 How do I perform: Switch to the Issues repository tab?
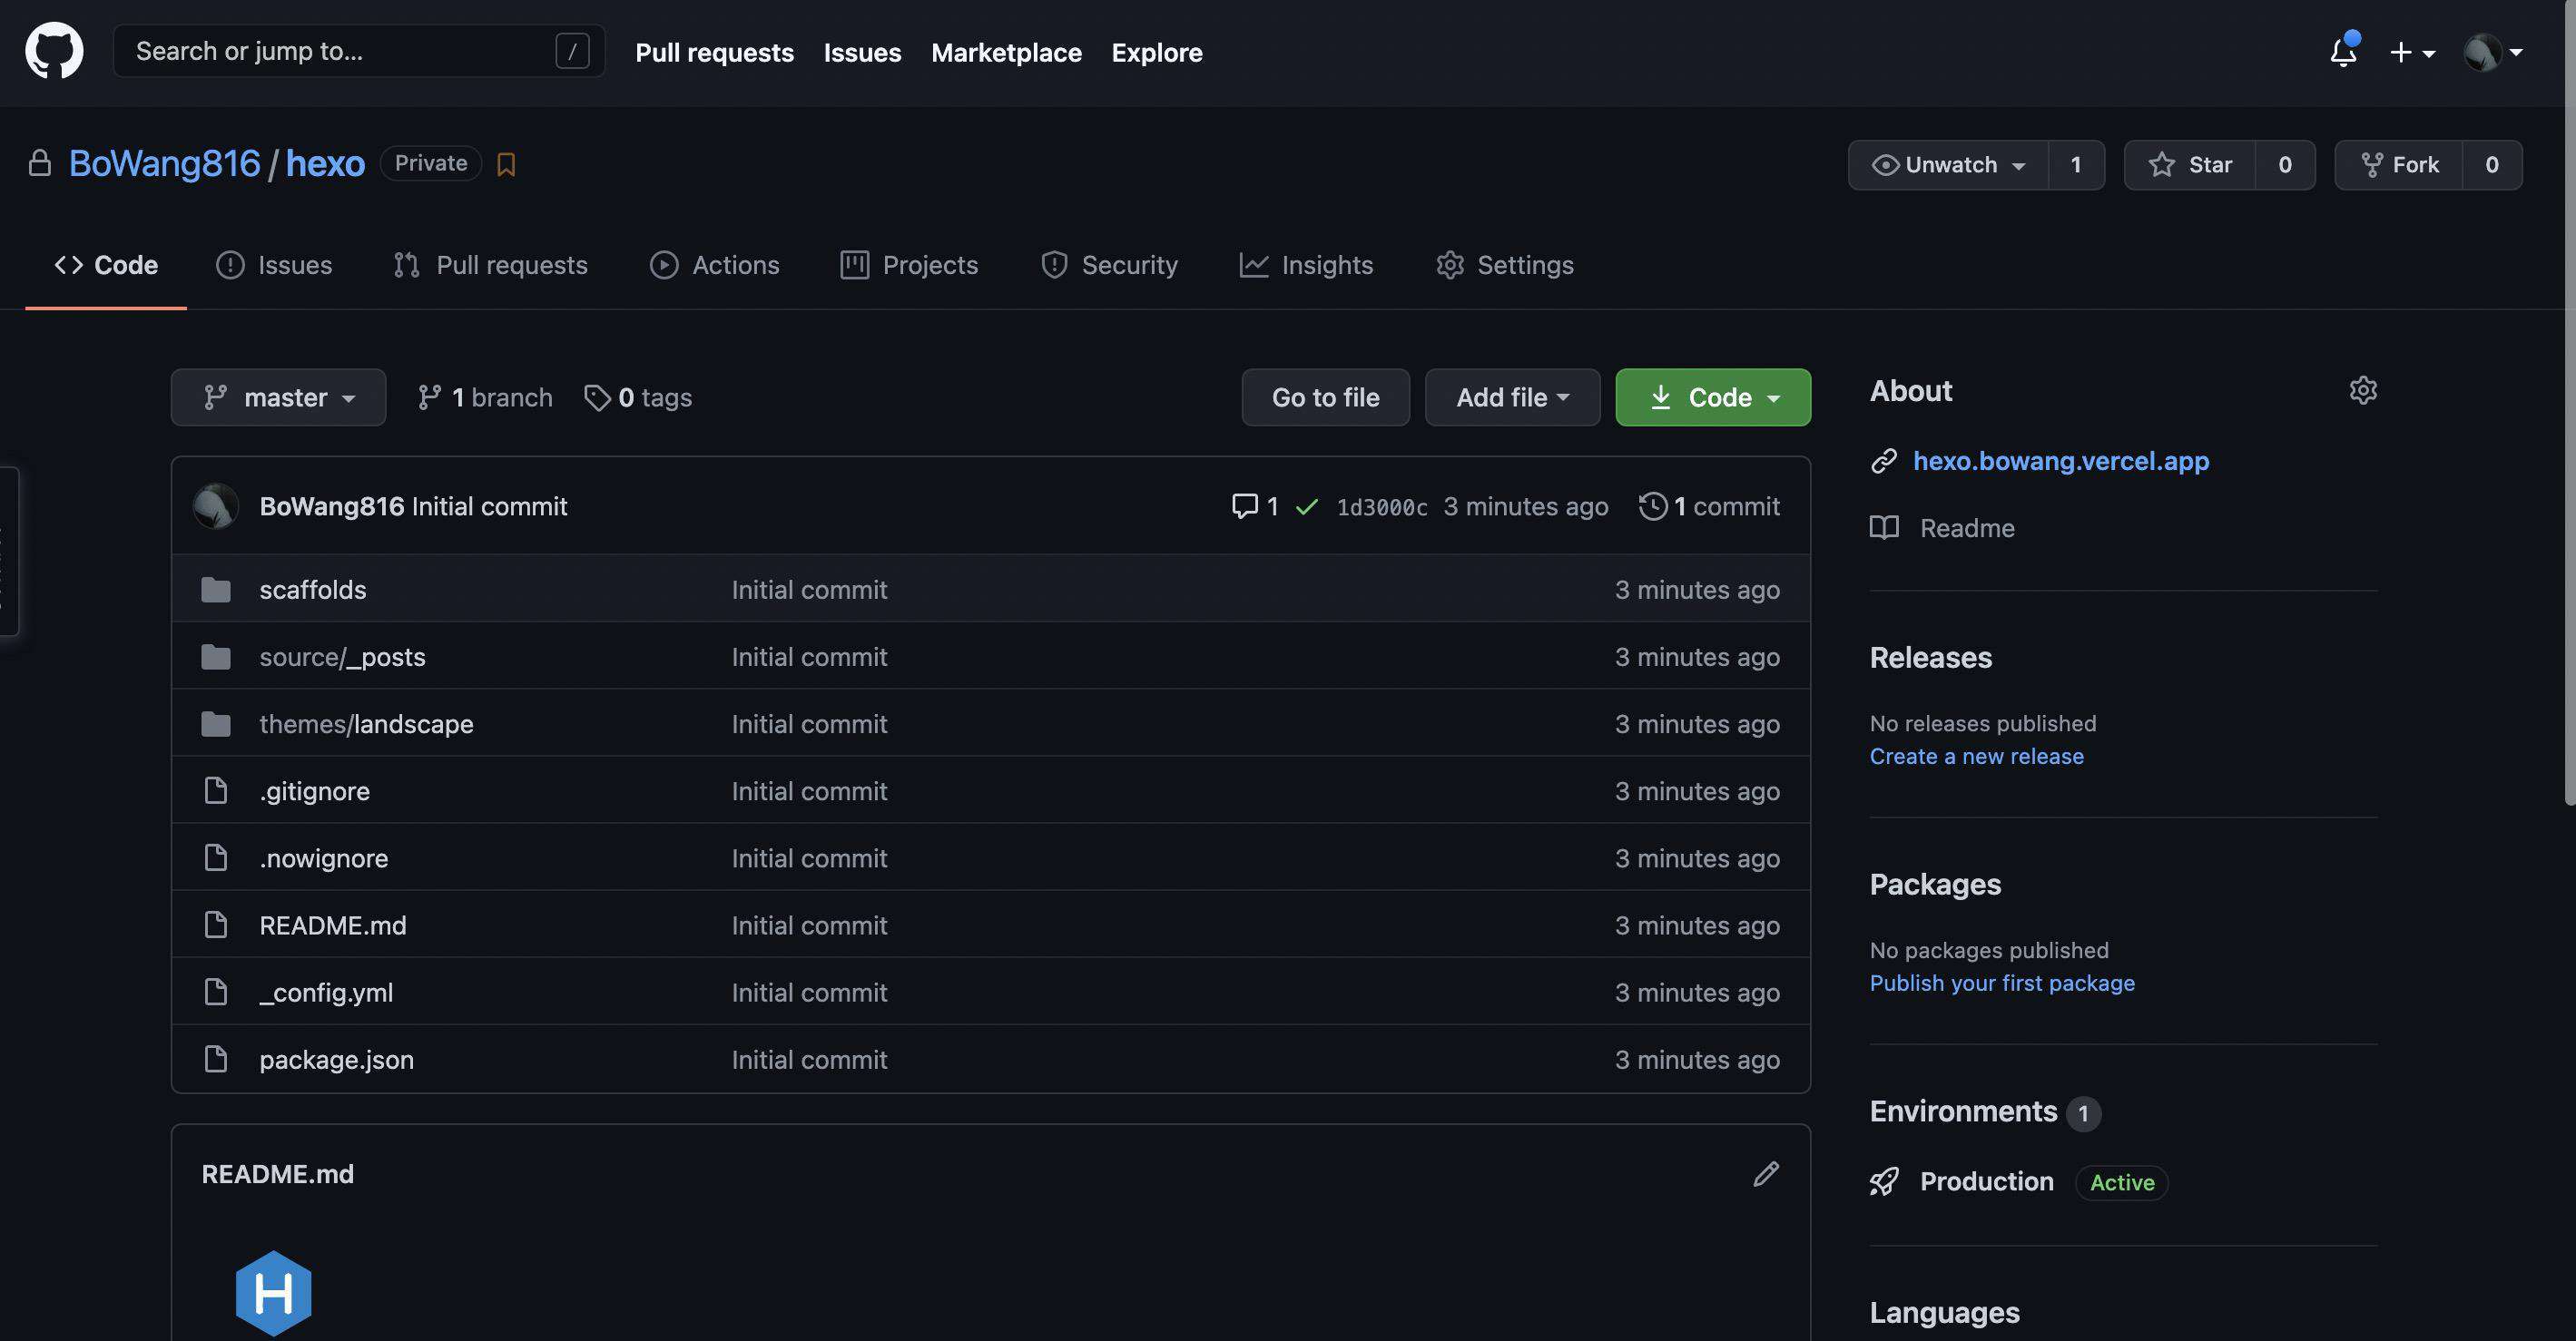point(274,265)
